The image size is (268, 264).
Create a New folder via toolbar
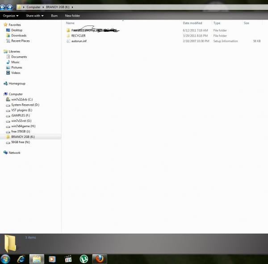coord(72,16)
